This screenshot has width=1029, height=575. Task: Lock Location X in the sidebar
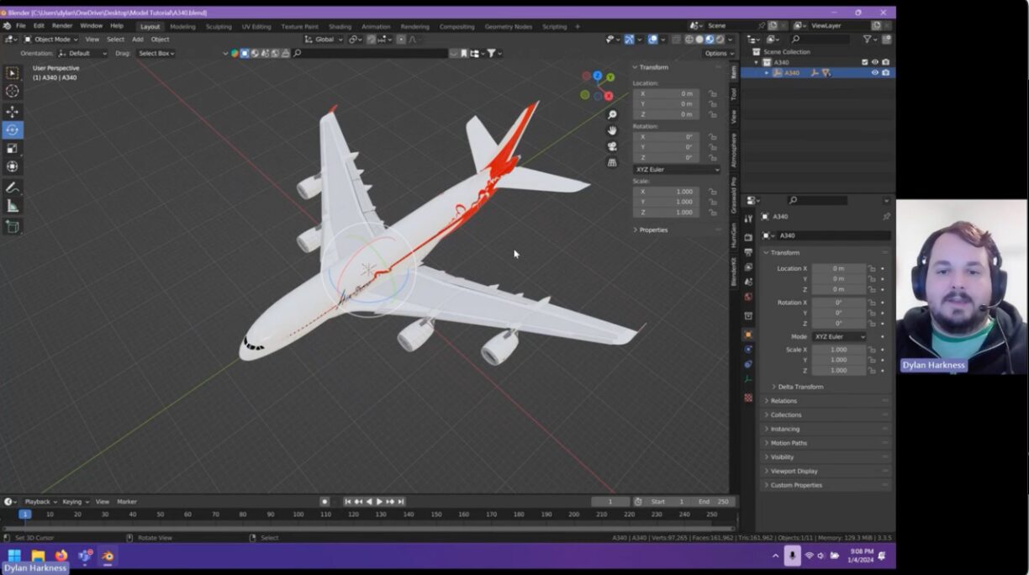coord(713,93)
